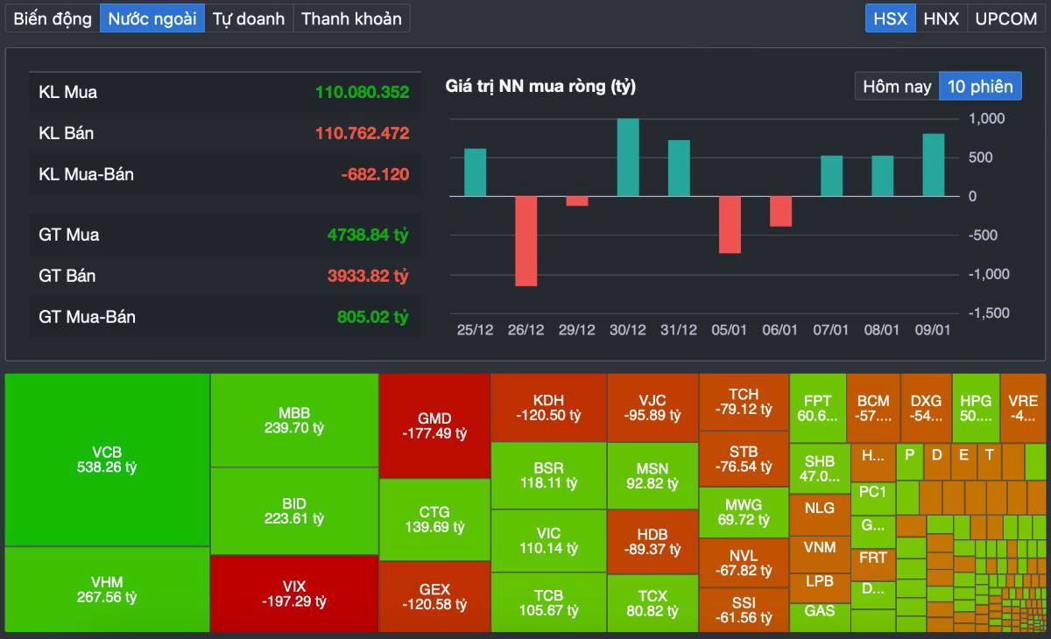
Task: Select the BID 223.61 tỷ tile
Action: coord(294,511)
